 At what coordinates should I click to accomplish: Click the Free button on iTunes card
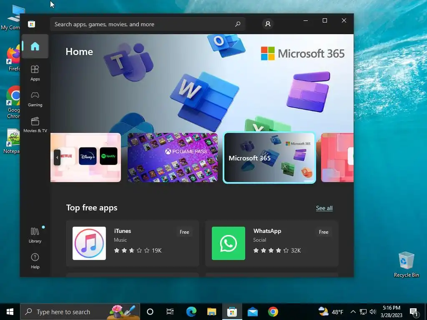[x=184, y=232]
